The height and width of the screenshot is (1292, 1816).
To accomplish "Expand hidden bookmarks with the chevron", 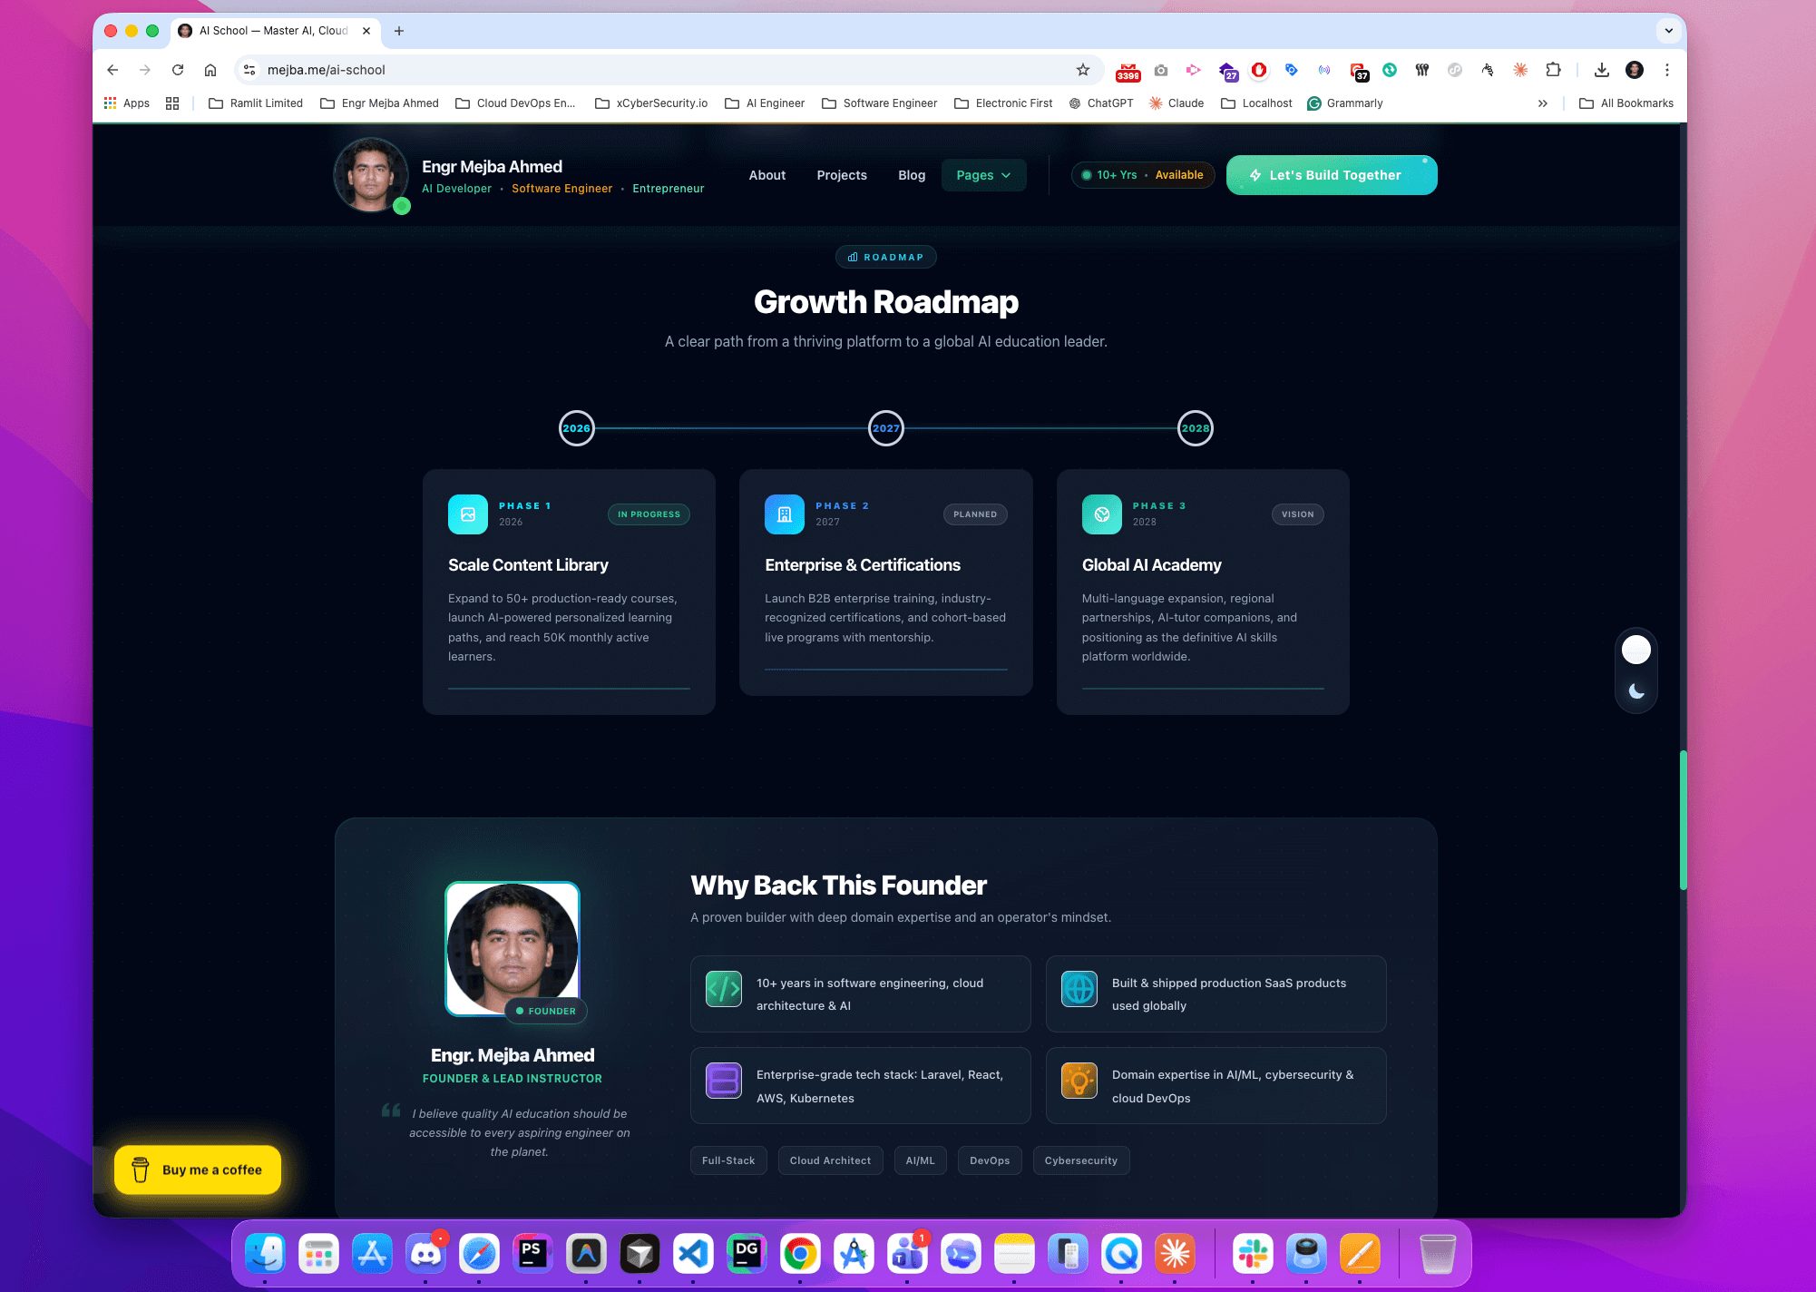I will pos(1543,103).
